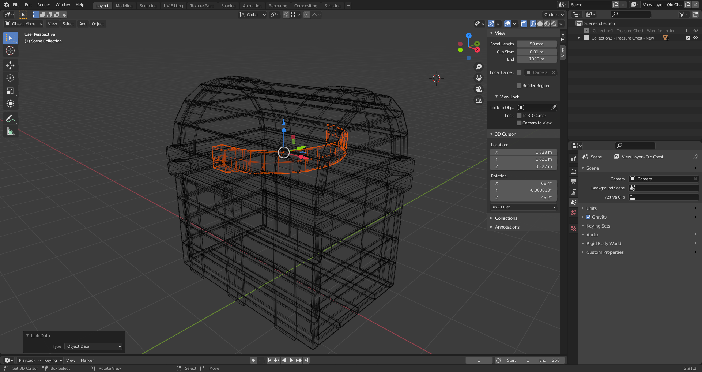
Task: Switch to orthographic/perspective grid icon
Action: point(478,101)
